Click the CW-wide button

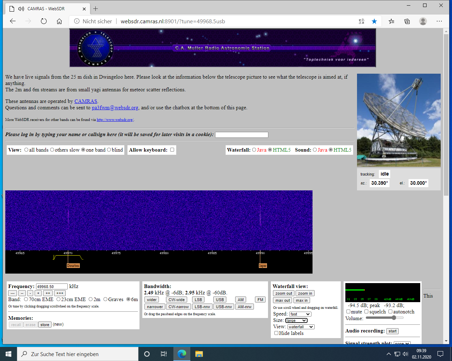click(177, 300)
